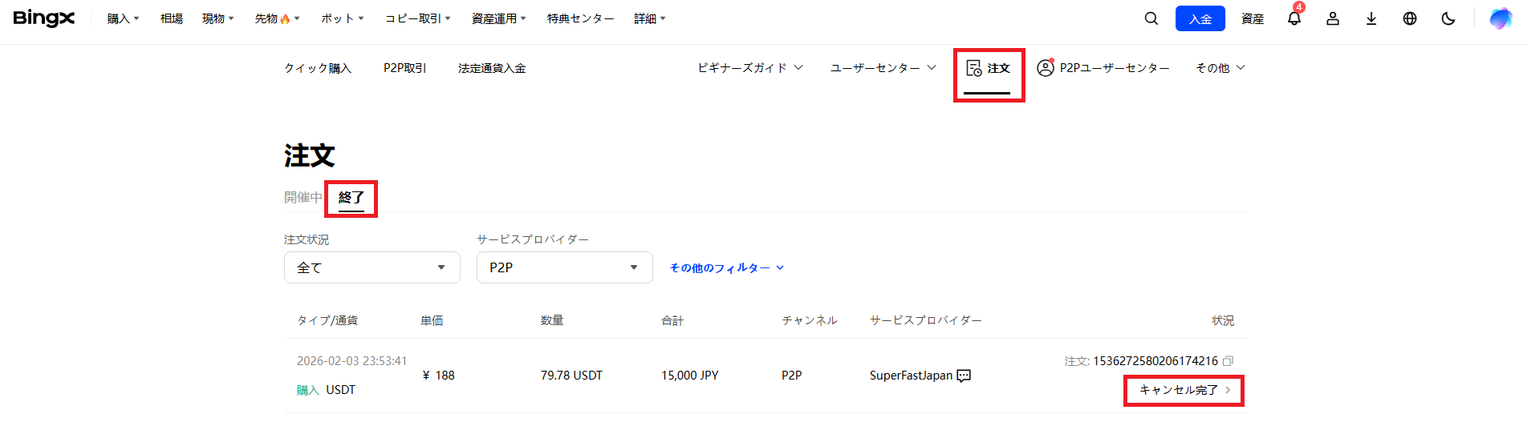Open the P2P service provider dropdown
The height and width of the screenshot is (430, 1527).
pyautogui.click(x=564, y=267)
